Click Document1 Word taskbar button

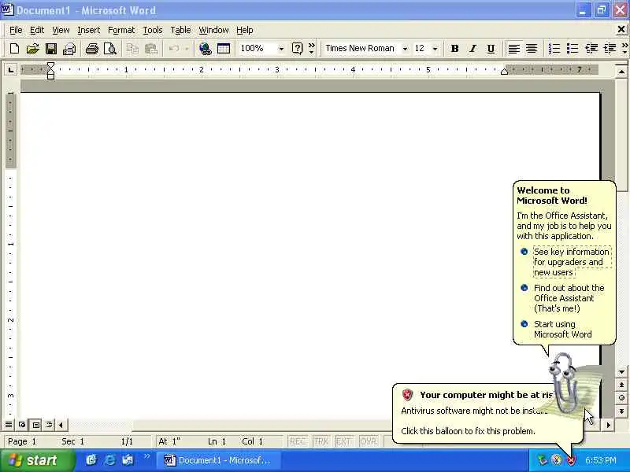click(x=218, y=460)
